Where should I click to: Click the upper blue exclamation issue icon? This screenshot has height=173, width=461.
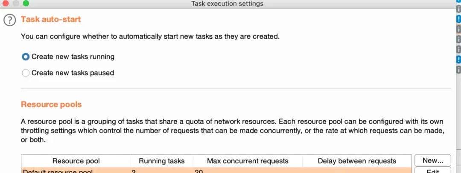point(458,19)
